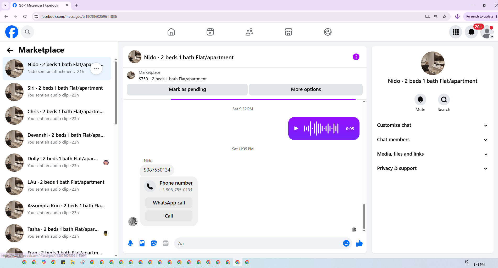This screenshot has height=268, width=498.
Task: Choose a sticker
Action: [154, 243]
